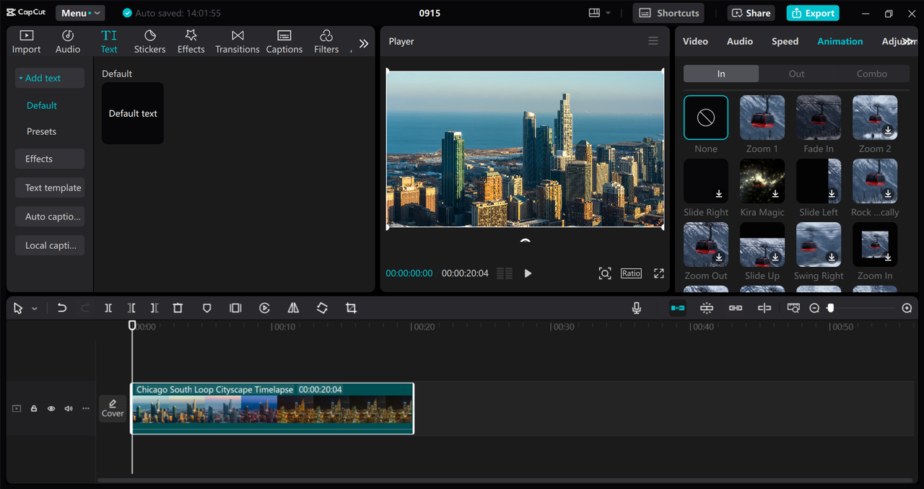Toggle auto snapping
This screenshot has height=489, width=924.
pos(707,308)
